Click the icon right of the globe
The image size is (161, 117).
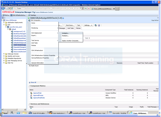(x=99, y=25)
